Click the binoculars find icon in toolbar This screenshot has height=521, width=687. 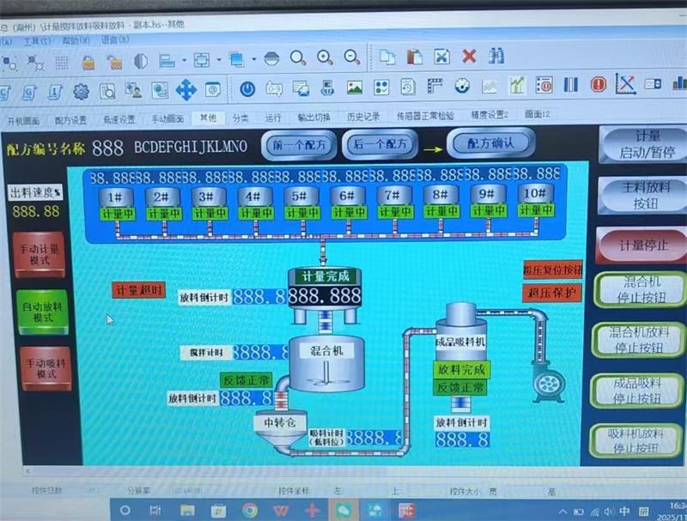point(496,58)
